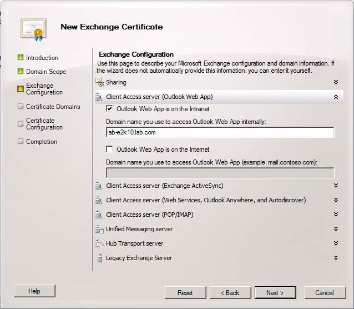Click the Unified Messaging server label
This screenshot has height=309, width=354.
pos(139,229)
